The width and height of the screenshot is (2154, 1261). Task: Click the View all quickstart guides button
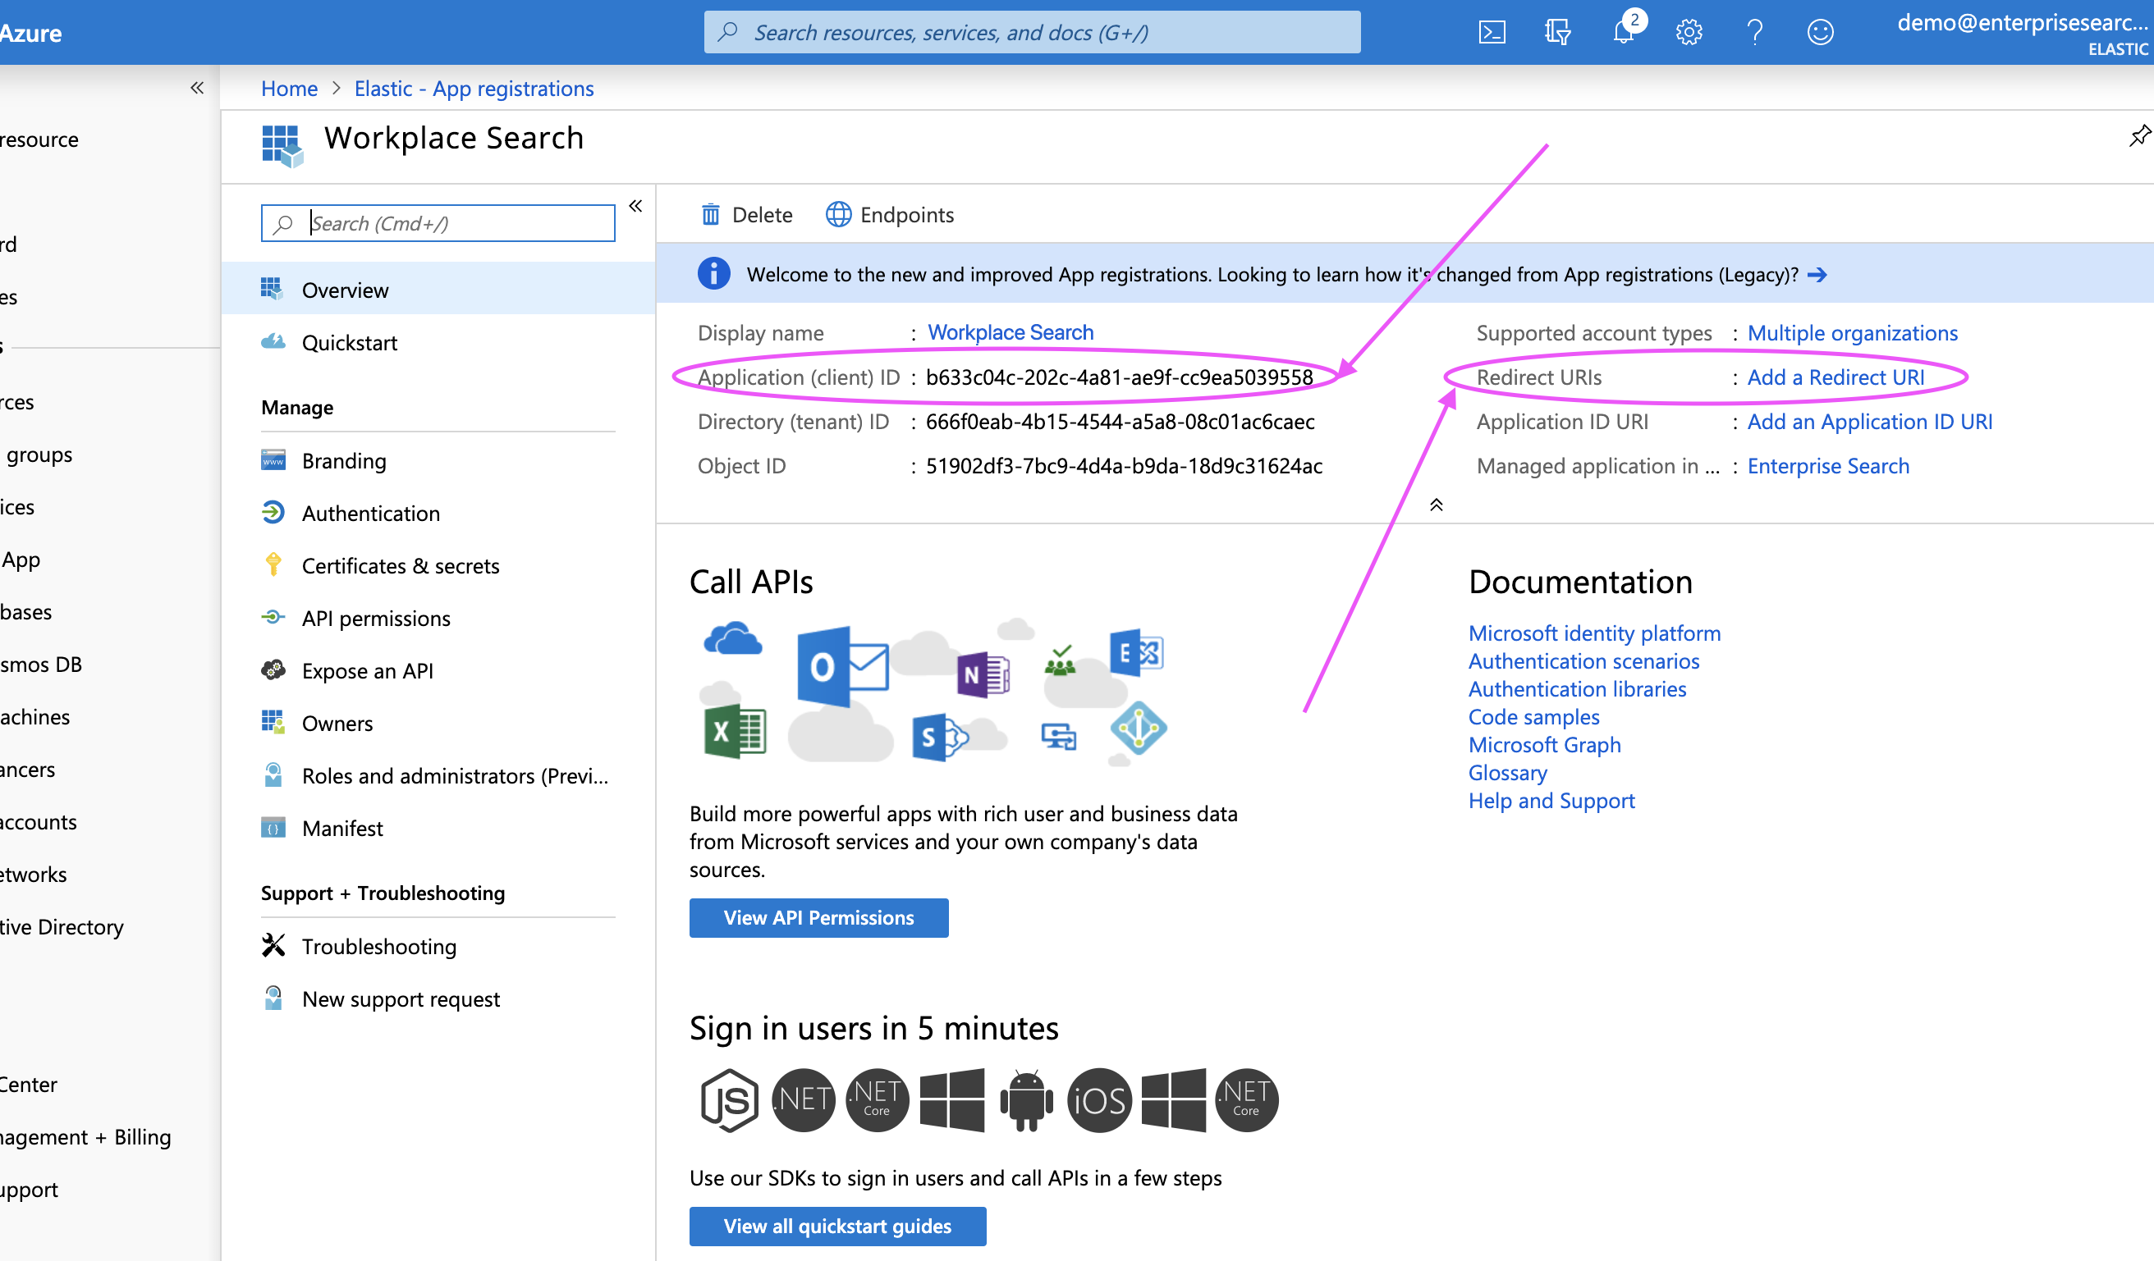(x=836, y=1226)
